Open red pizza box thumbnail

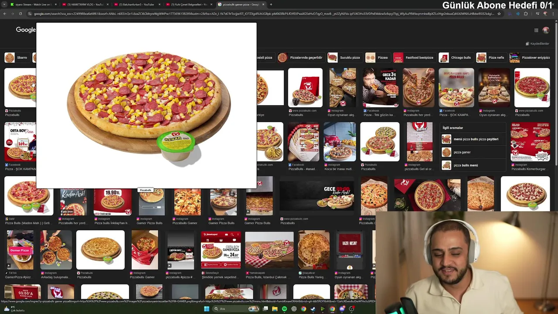tap(305, 88)
